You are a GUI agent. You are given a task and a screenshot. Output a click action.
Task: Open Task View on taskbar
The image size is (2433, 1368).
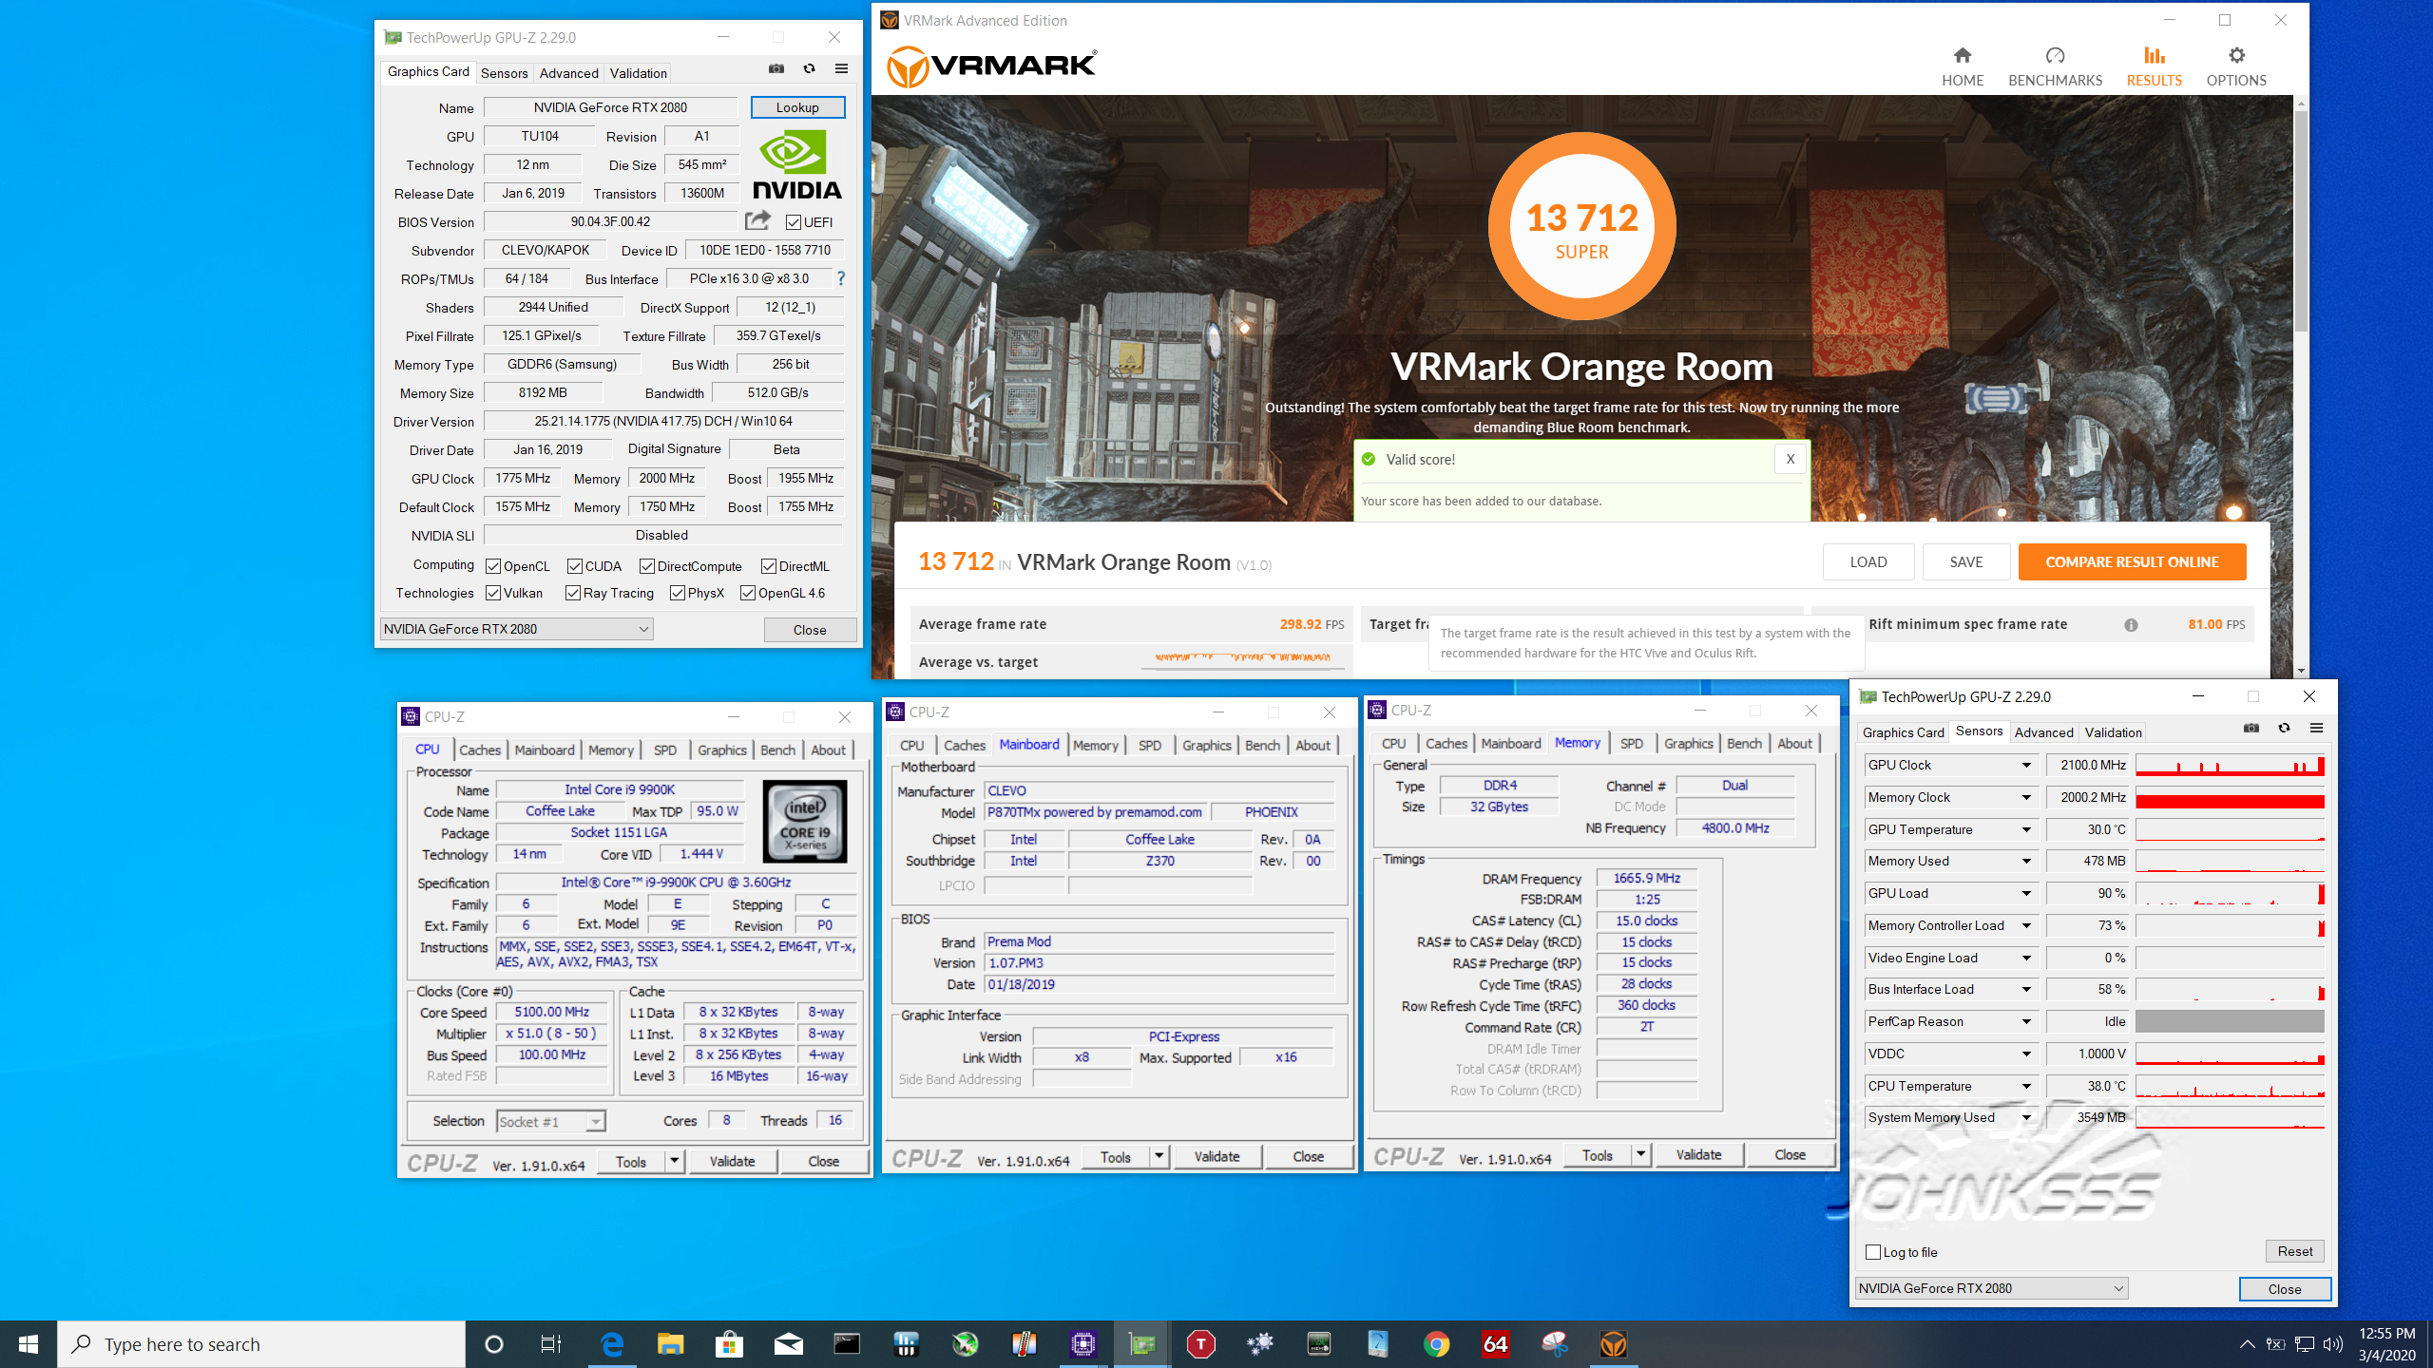point(550,1344)
